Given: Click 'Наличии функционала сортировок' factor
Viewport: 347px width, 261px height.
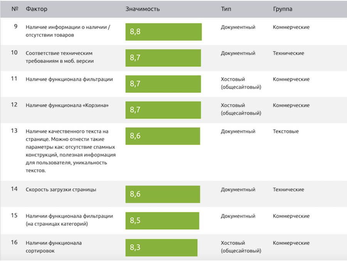Looking at the screenshot, I should 54,247.
